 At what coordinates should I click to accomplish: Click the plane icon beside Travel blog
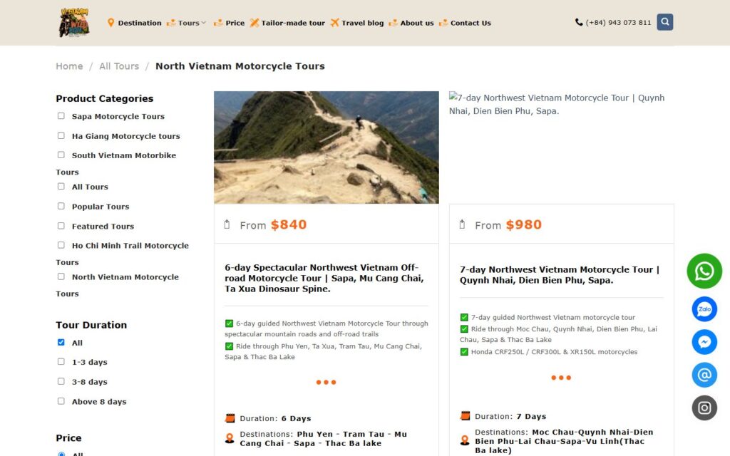coord(335,23)
